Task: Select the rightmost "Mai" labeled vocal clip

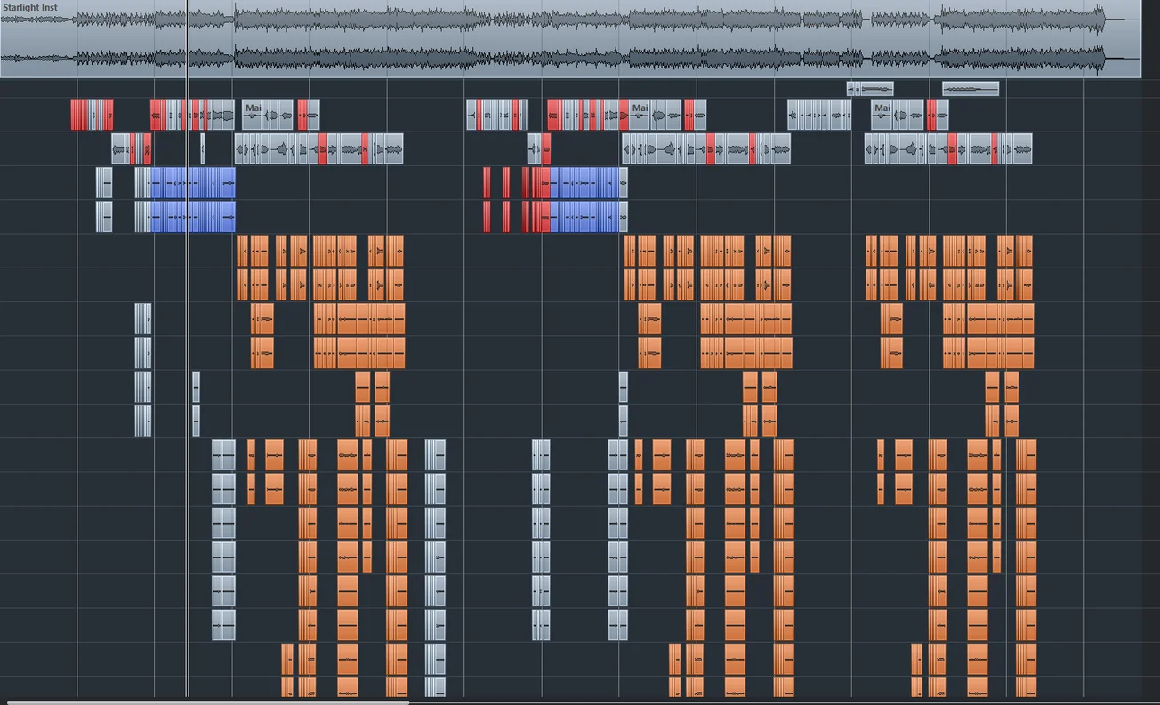Action: click(882, 115)
